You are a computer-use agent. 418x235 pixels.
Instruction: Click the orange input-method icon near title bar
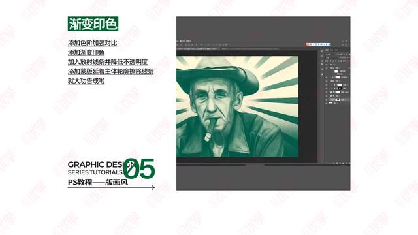(307, 44)
